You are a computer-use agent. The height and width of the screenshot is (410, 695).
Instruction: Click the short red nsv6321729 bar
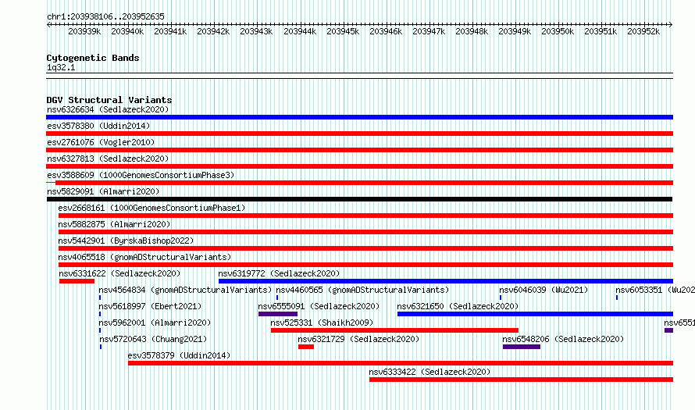pyautogui.click(x=306, y=347)
